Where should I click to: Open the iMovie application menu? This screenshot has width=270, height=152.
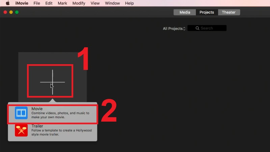tap(22, 3)
